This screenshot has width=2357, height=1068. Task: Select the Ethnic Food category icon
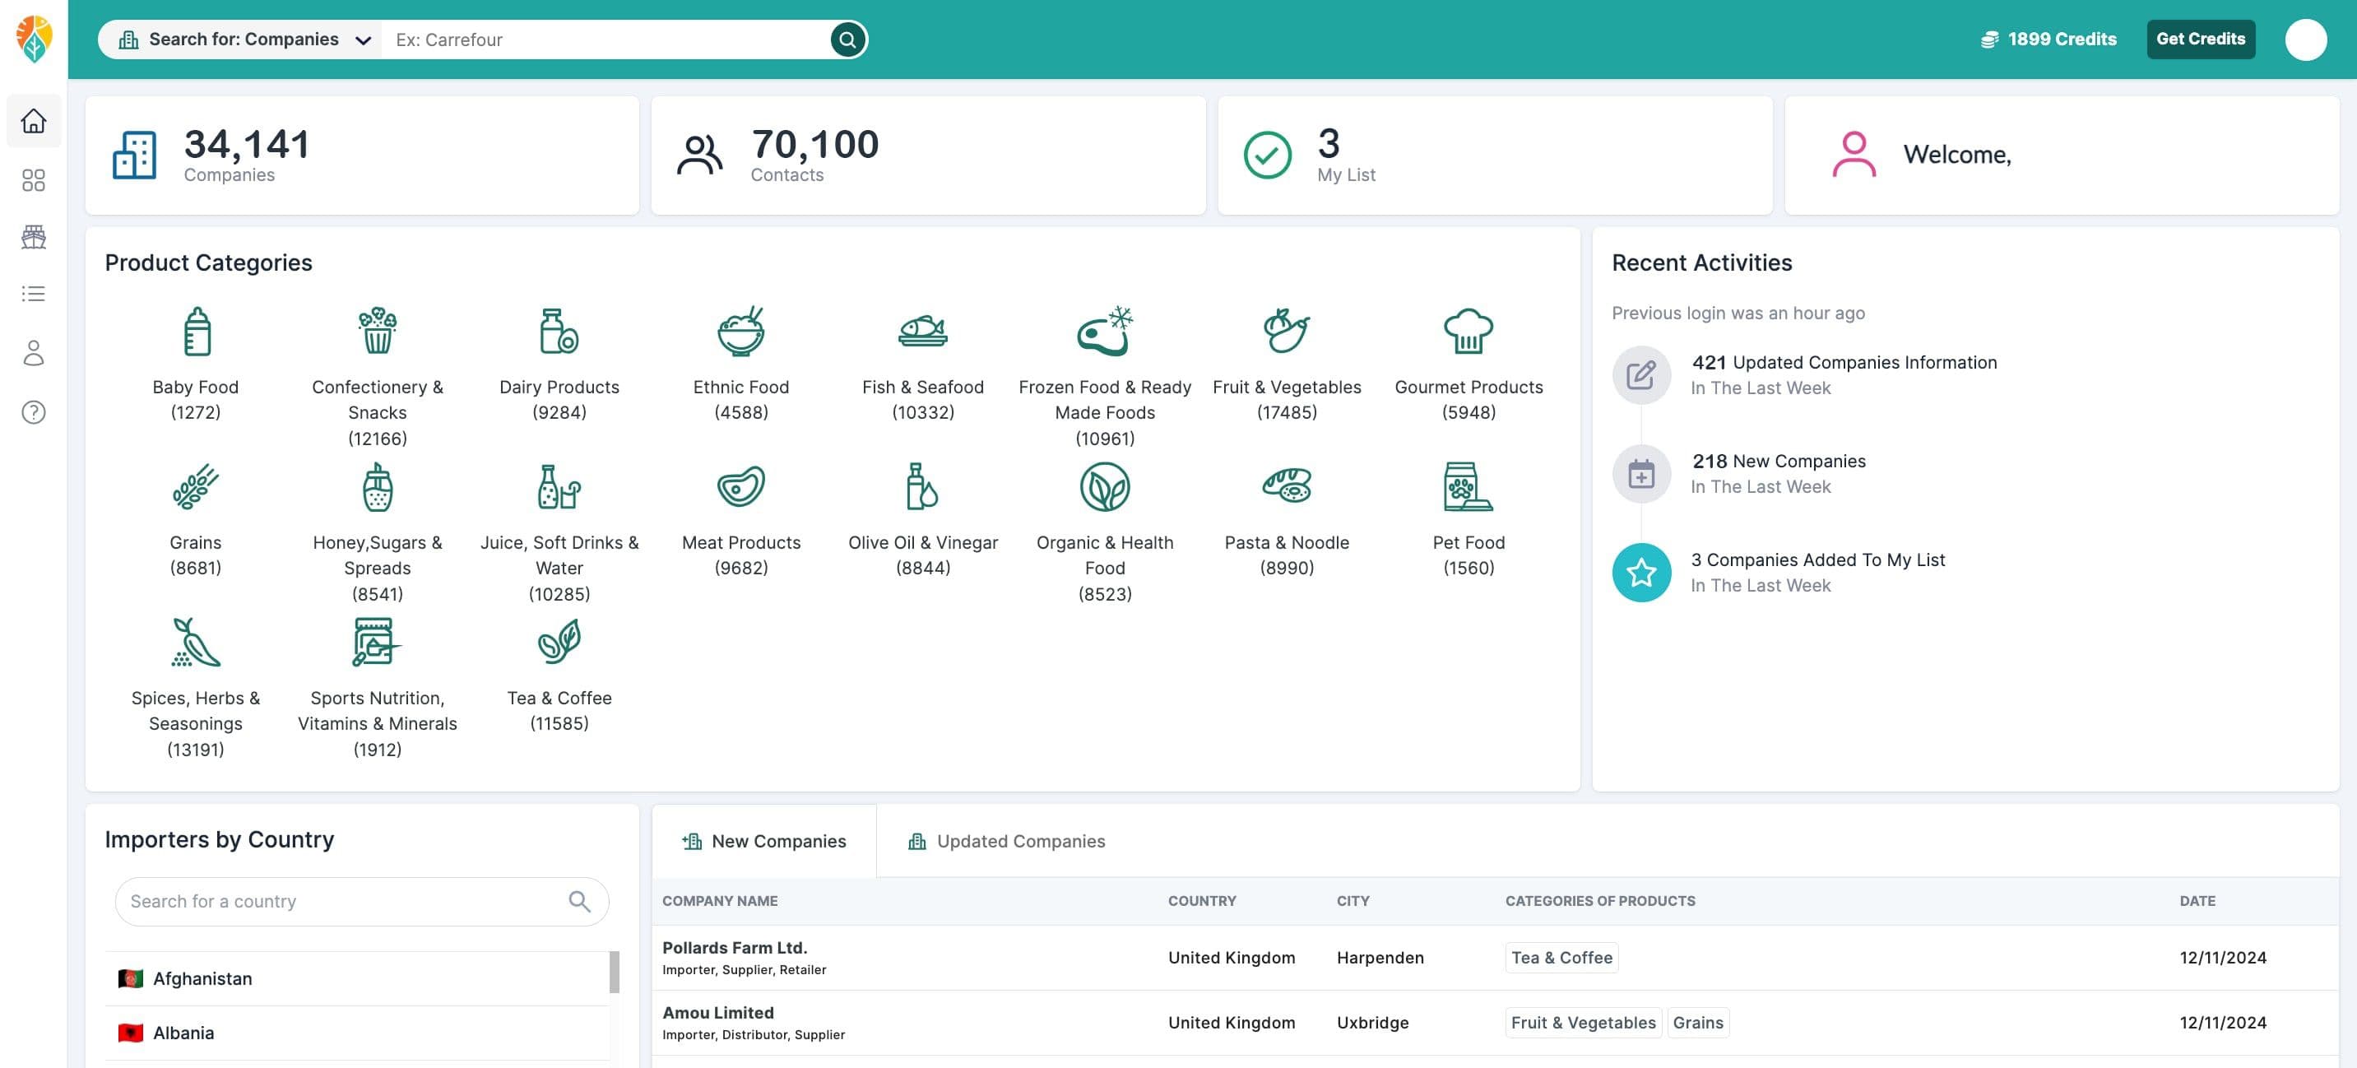[741, 331]
